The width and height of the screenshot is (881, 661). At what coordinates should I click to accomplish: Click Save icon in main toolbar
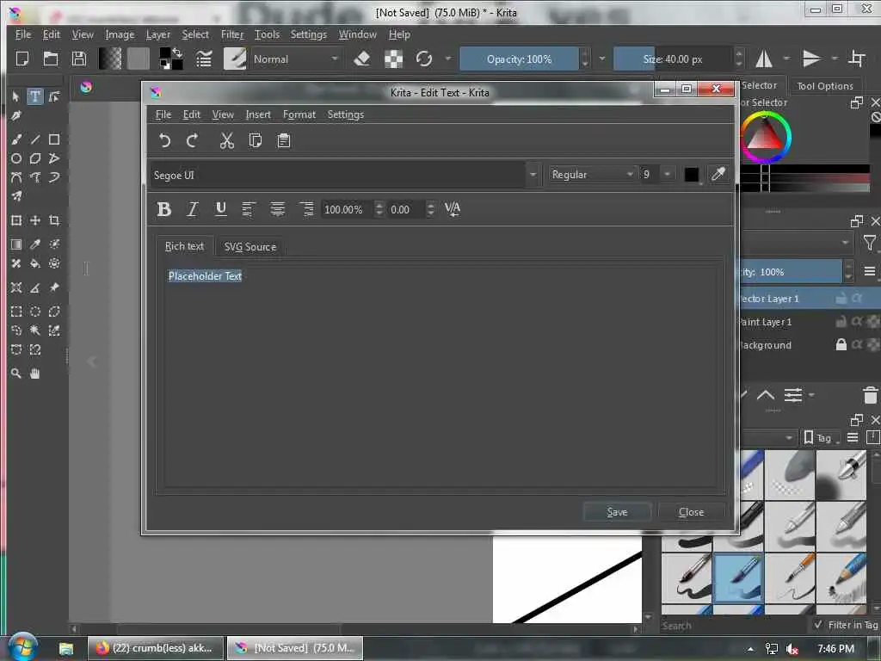[79, 59]
